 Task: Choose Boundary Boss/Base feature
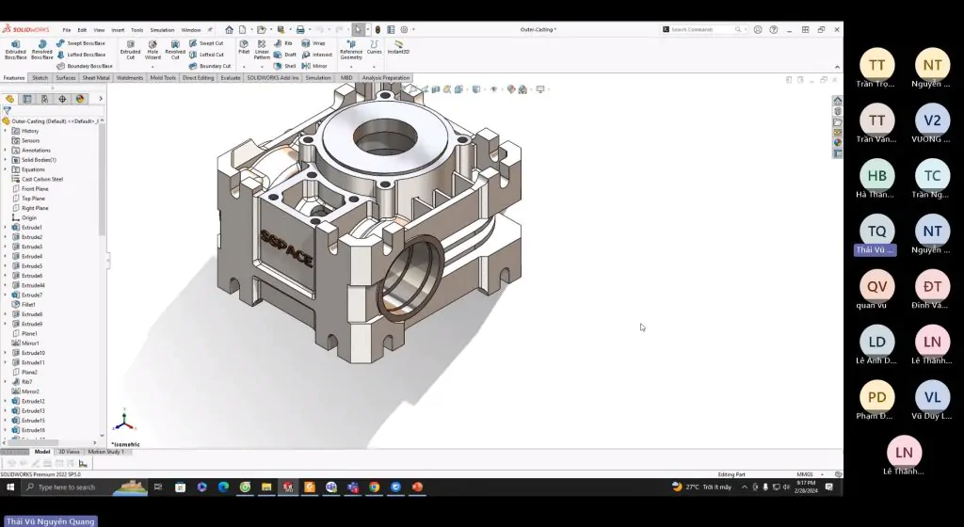pos(84,66)
